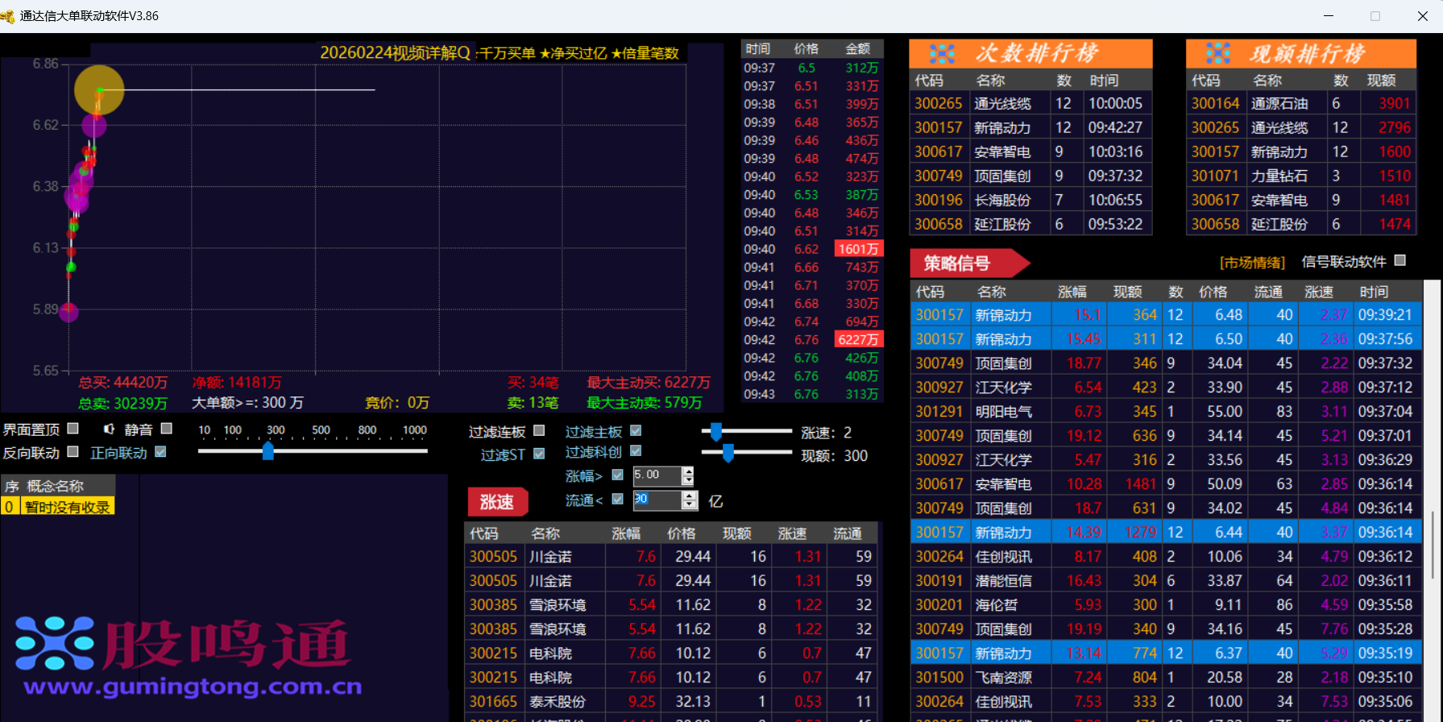The image size is (1443, 722).
Task: Click the 大单额 threshold slider handle
Action: pos(268,451)
